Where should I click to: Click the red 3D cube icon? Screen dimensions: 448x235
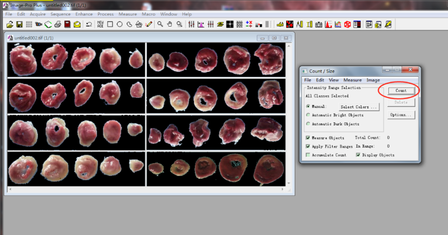coord(347,24)
